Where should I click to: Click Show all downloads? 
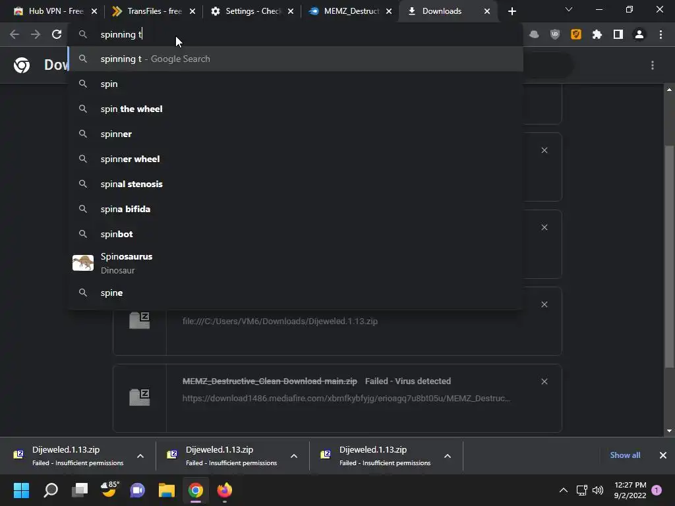(x=625, y=455)
